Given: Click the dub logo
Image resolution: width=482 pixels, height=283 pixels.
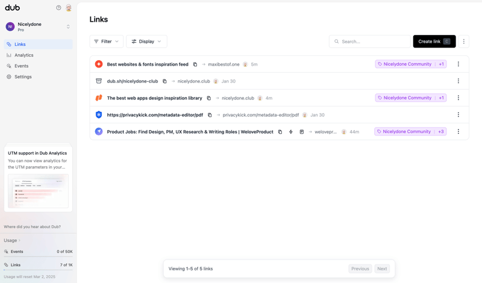Looking at the screenshot, I should (12, 8).
